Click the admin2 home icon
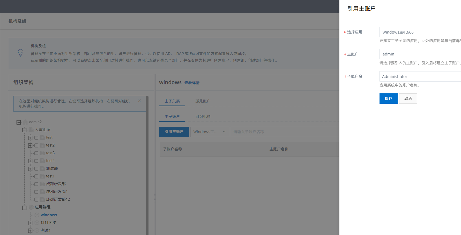This screenshot has height=235, width=461. point(25,122)
